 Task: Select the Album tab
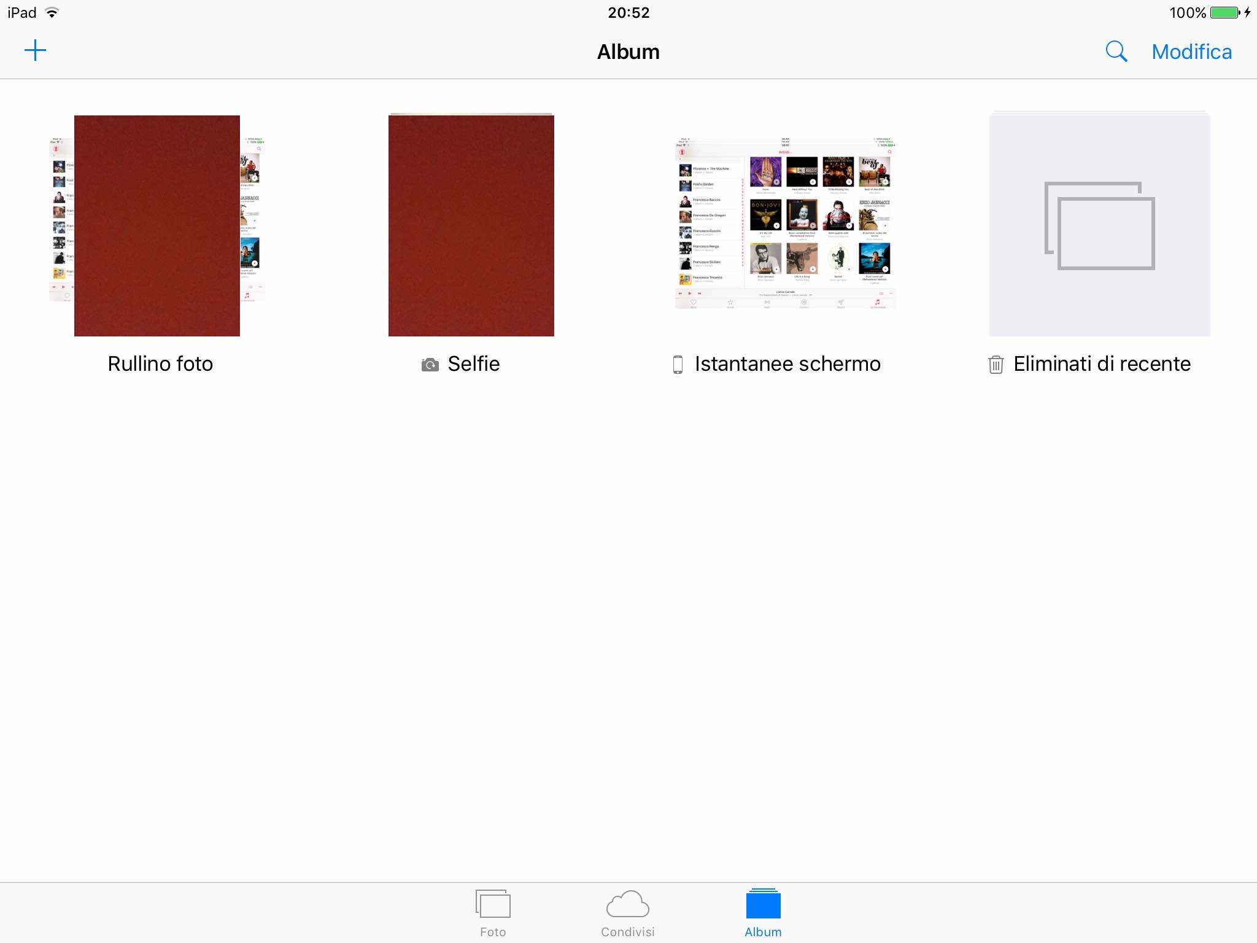point(763,913)
